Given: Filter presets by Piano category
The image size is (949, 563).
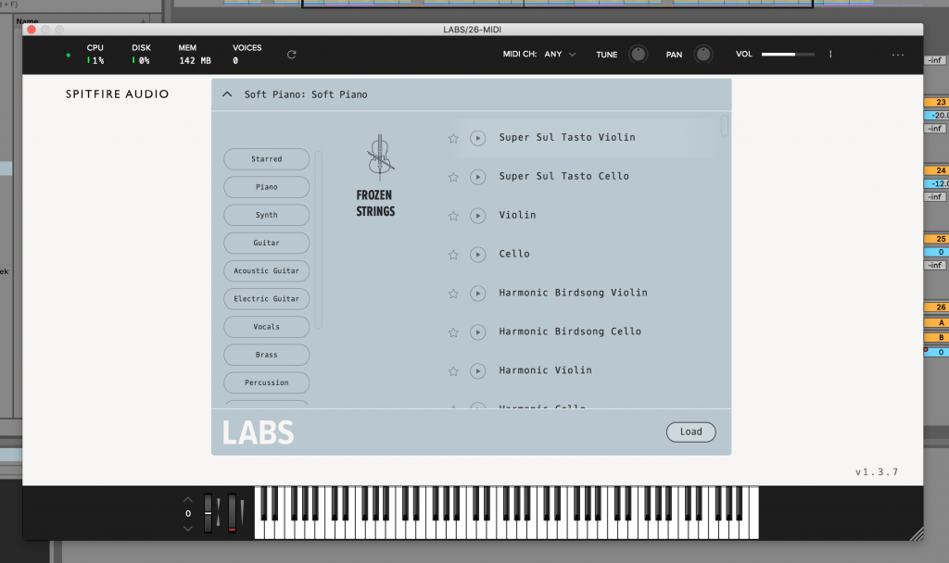Looking at the screenshot, I should [x=266, y=187].
